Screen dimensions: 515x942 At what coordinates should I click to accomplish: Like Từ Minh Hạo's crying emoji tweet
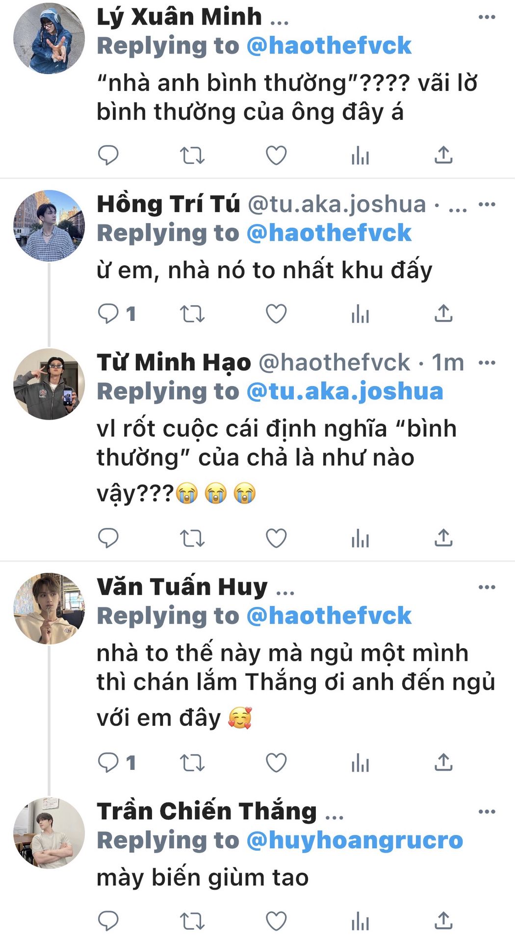276,538
